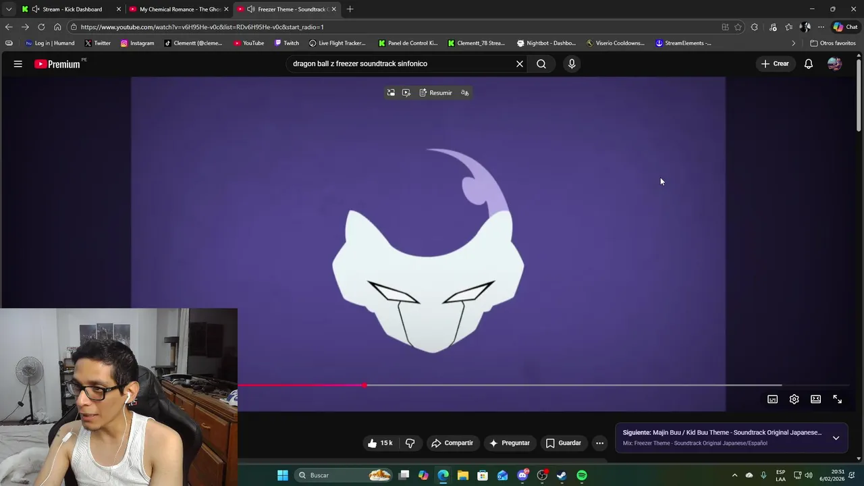This screenshot has height=486, width=864.
Task: Open the account avatar menu
Action: [834, 63]
